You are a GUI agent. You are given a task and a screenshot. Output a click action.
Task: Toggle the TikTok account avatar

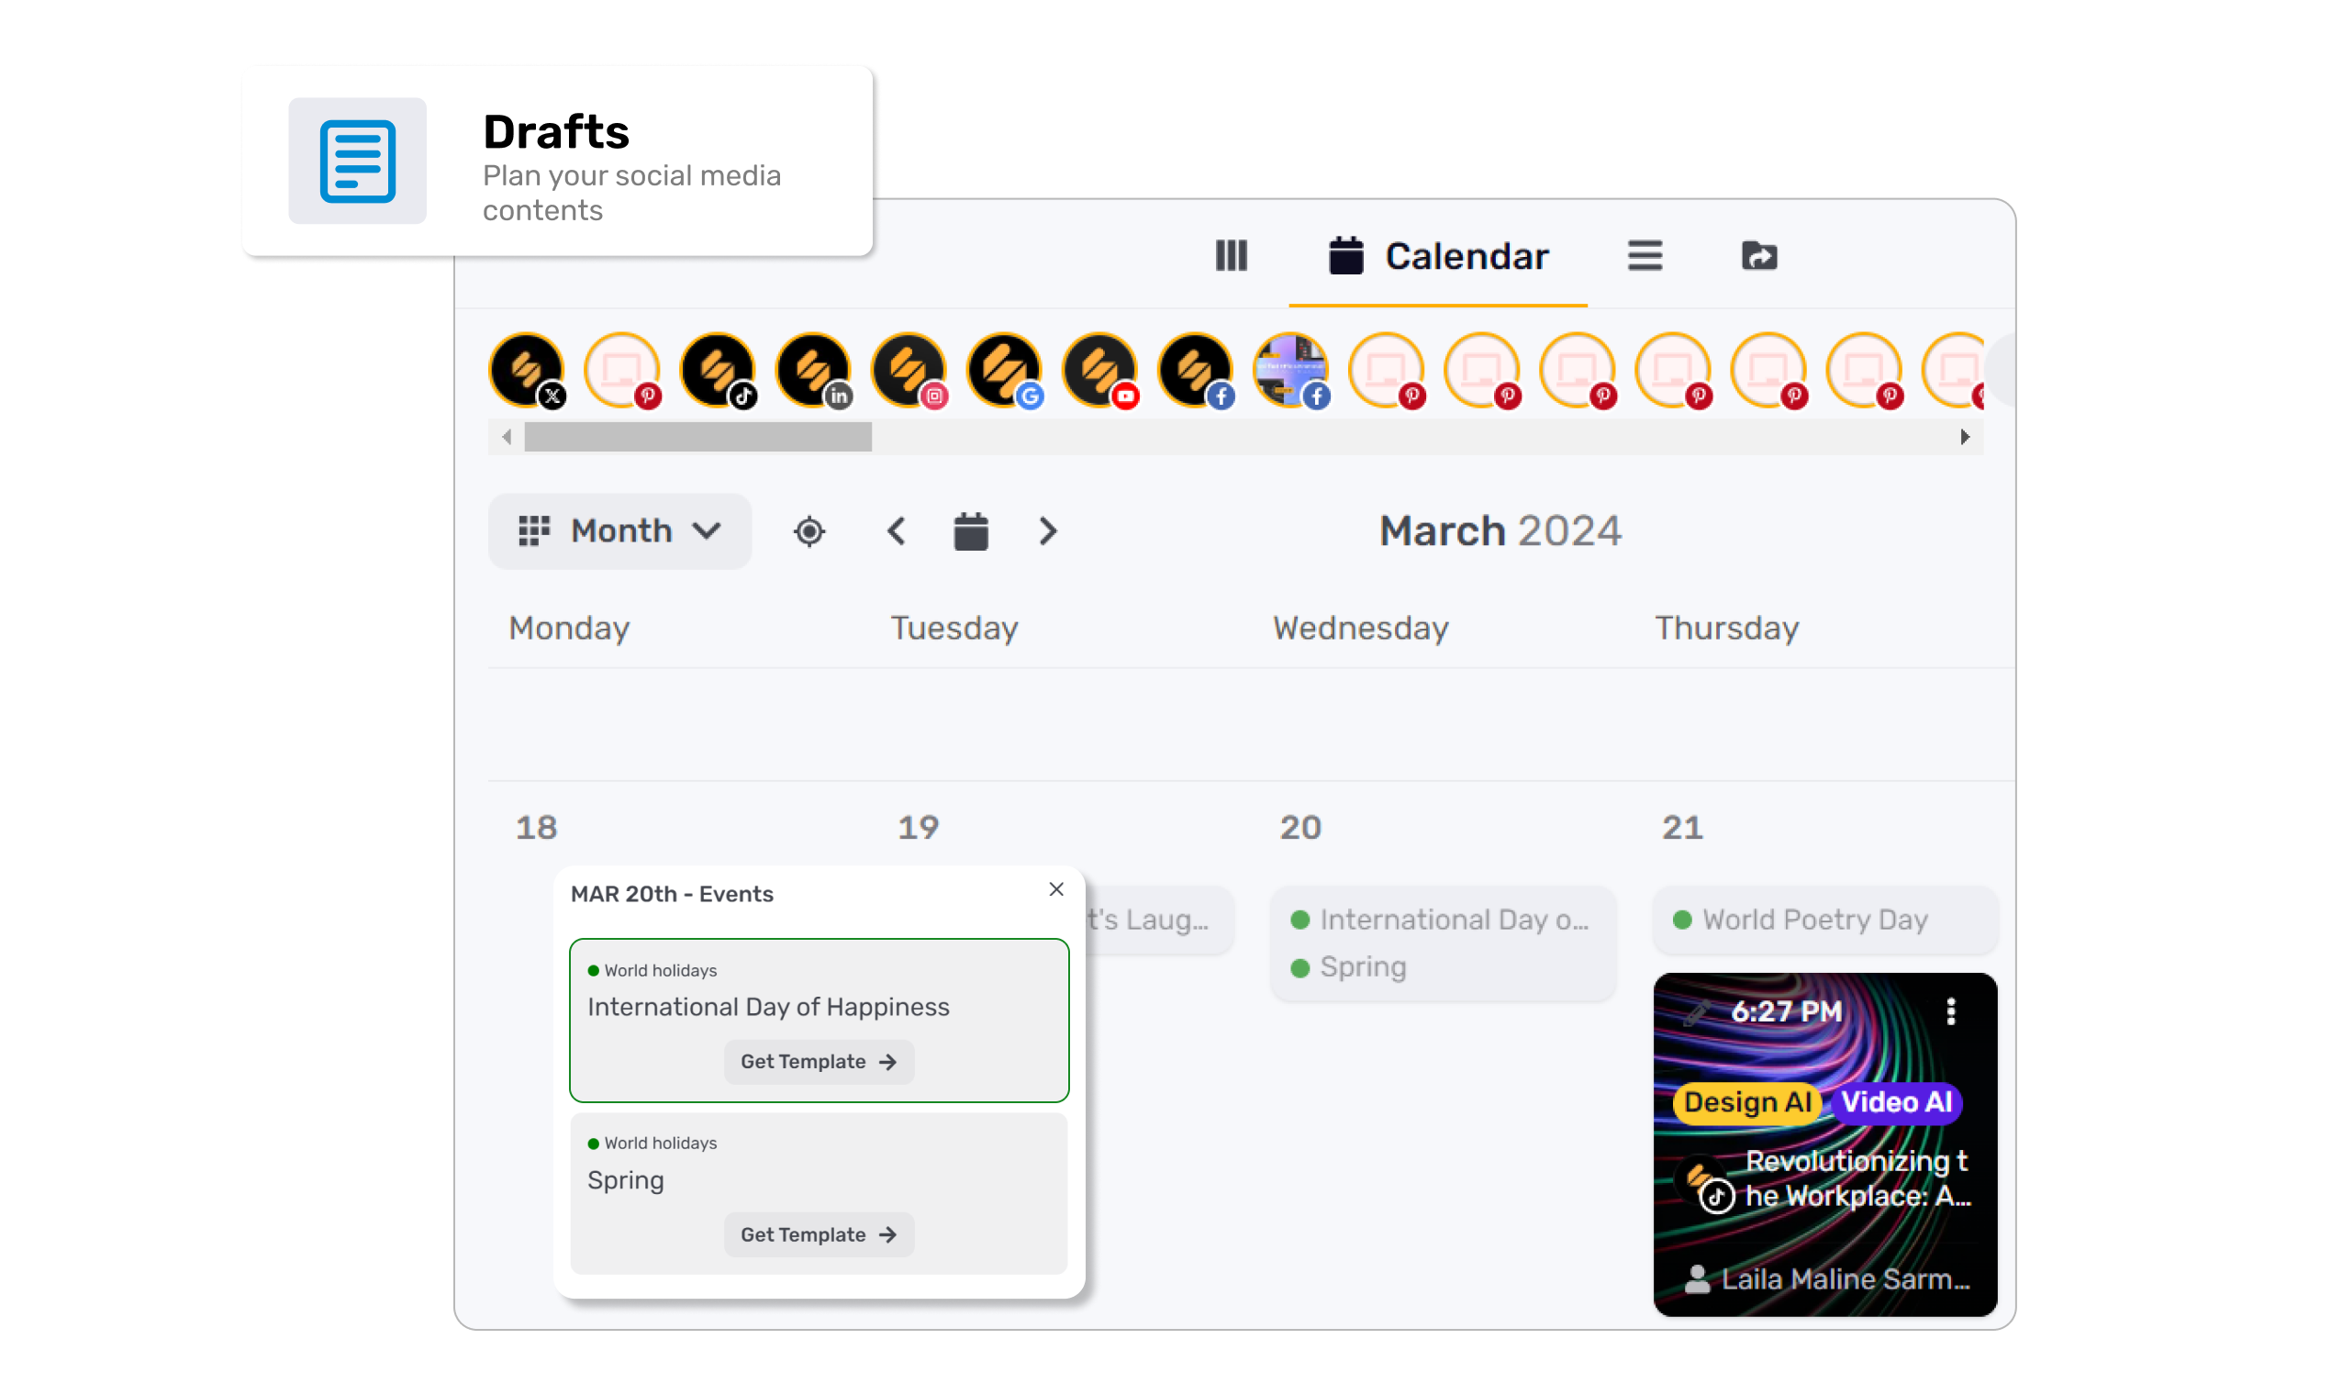718,370
